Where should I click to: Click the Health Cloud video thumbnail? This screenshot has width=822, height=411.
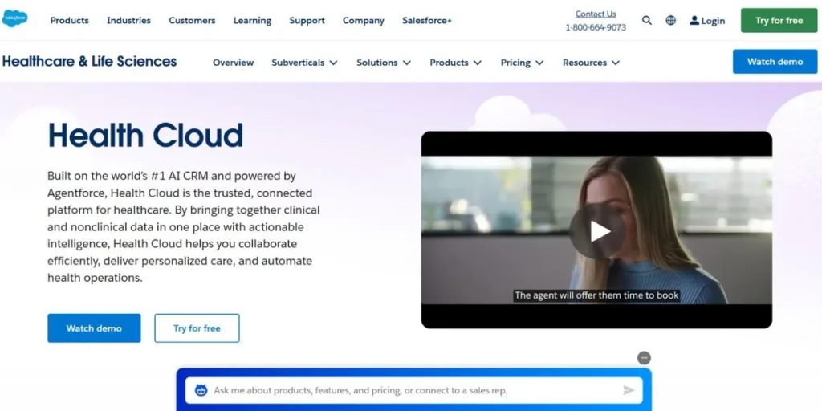pyautogui.click(x=596, y=230)
